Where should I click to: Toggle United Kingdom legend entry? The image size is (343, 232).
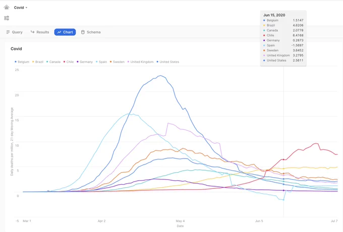tap(140, 62)
